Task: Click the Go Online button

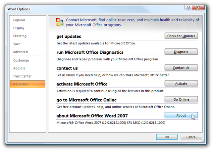Action: (181, 99)
